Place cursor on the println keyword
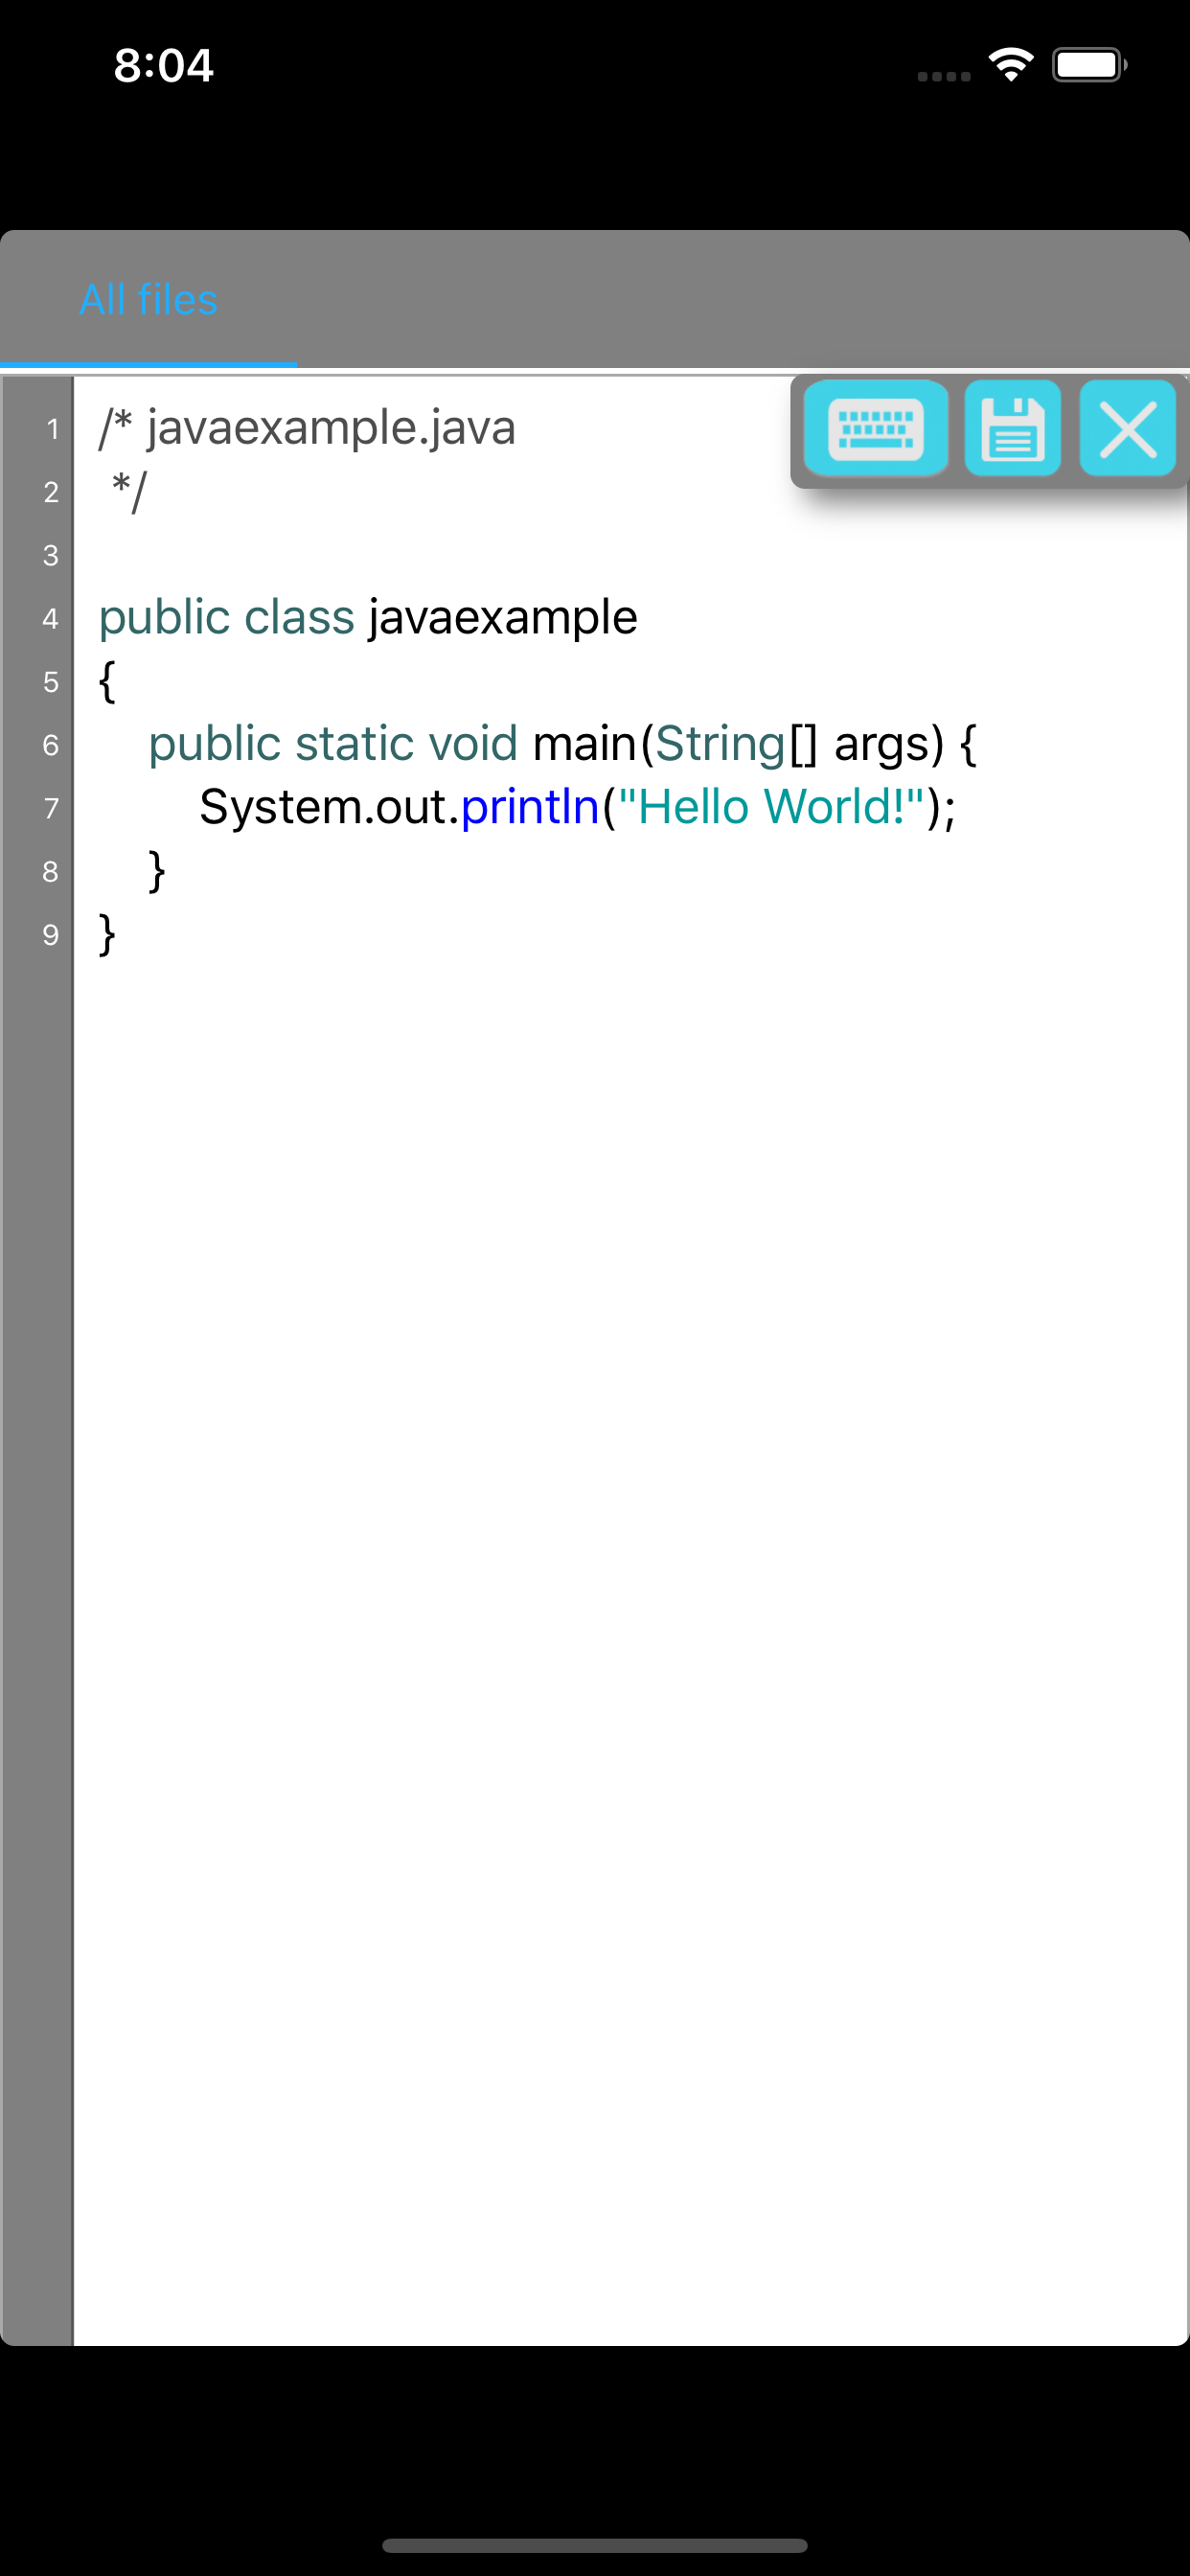1190x2576 pixels. pyautogui.click(x=530, y=807)
